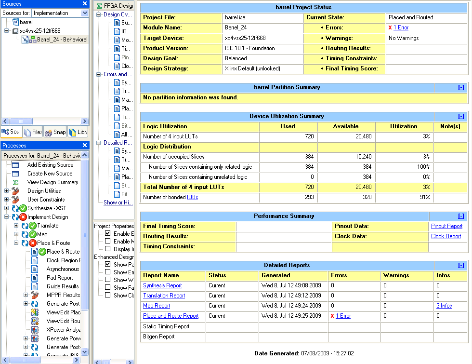Image resolution: width=472 pixels, height=364 pixels.
Task: Click the Asynchronous report document icon
Action: 35,269
